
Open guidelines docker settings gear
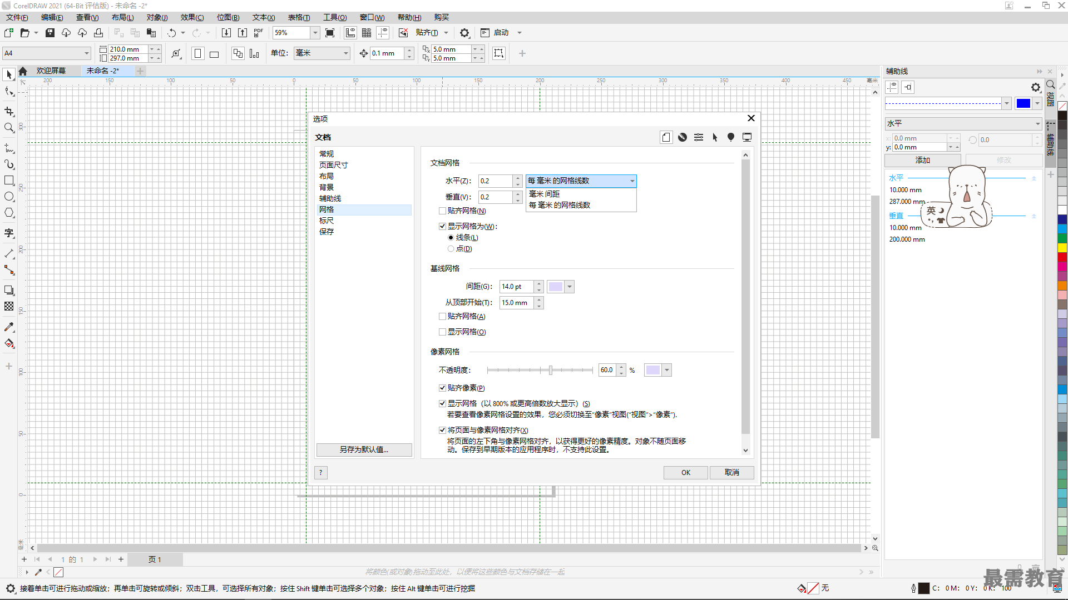point(1036,87)
